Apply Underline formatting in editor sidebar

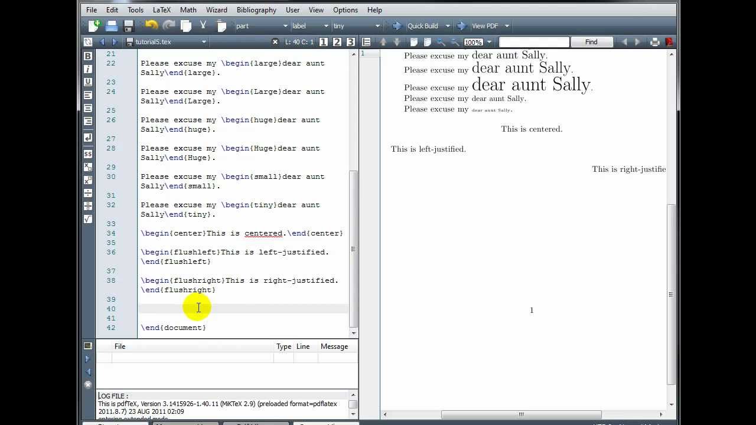click(x=87, y=82)
